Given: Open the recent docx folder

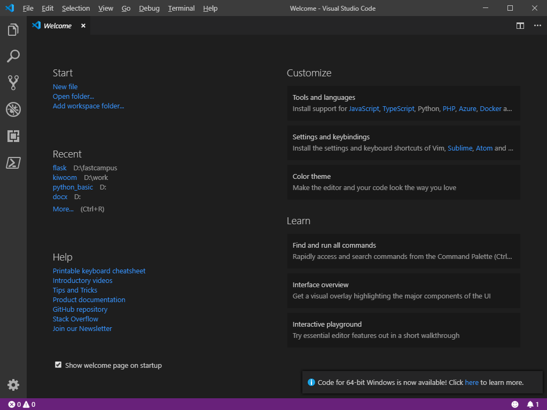Looking at the screenshot, I should click(60, 196).
